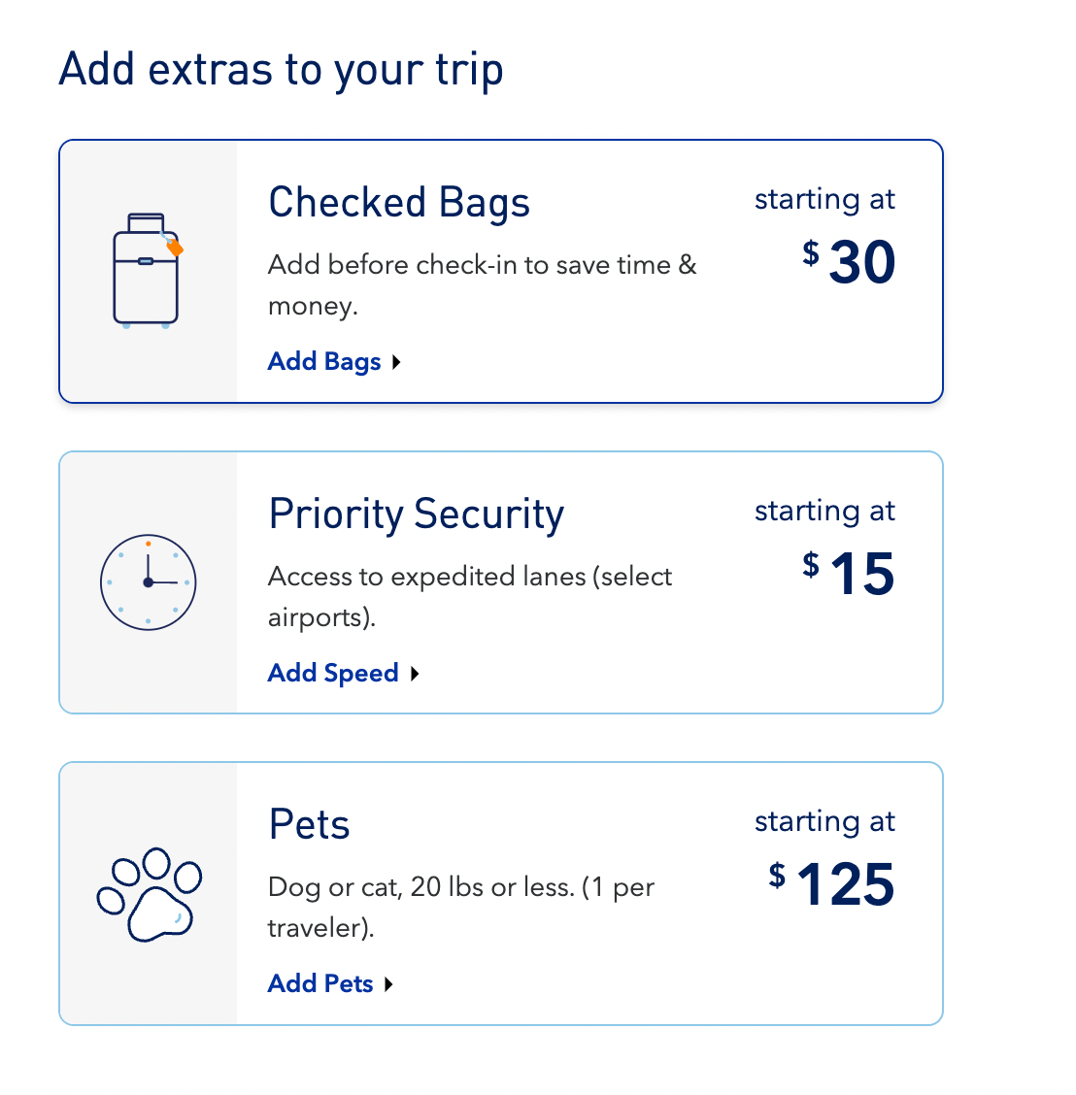Click the paw print Pets icon
The image size is (1076, 1095).
[149, 894]
